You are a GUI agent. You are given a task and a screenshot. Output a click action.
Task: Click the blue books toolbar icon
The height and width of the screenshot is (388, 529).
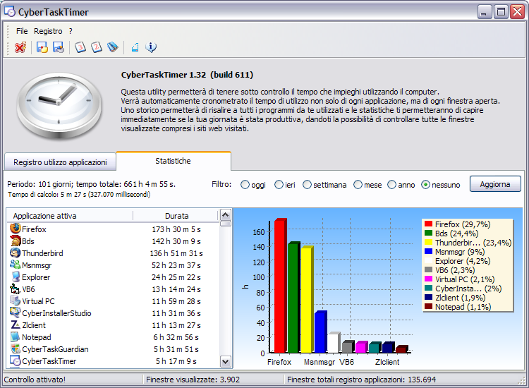tap(112, 47)
